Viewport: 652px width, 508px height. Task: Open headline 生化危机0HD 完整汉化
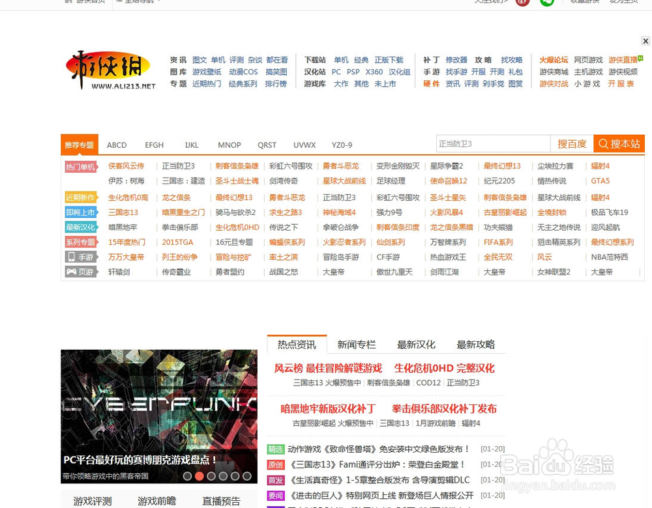pos(444,368)
